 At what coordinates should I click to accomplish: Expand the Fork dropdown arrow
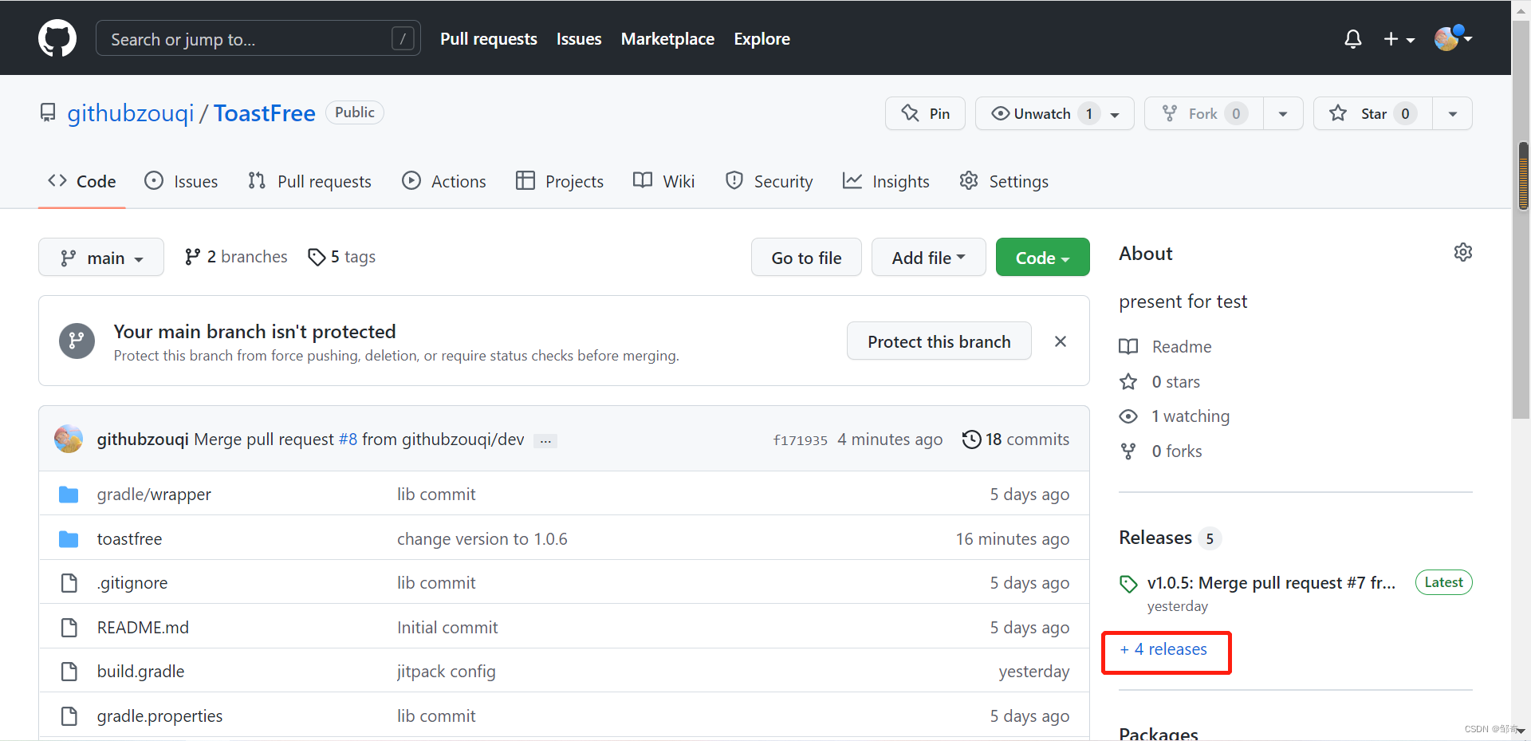click(1283, 113)
